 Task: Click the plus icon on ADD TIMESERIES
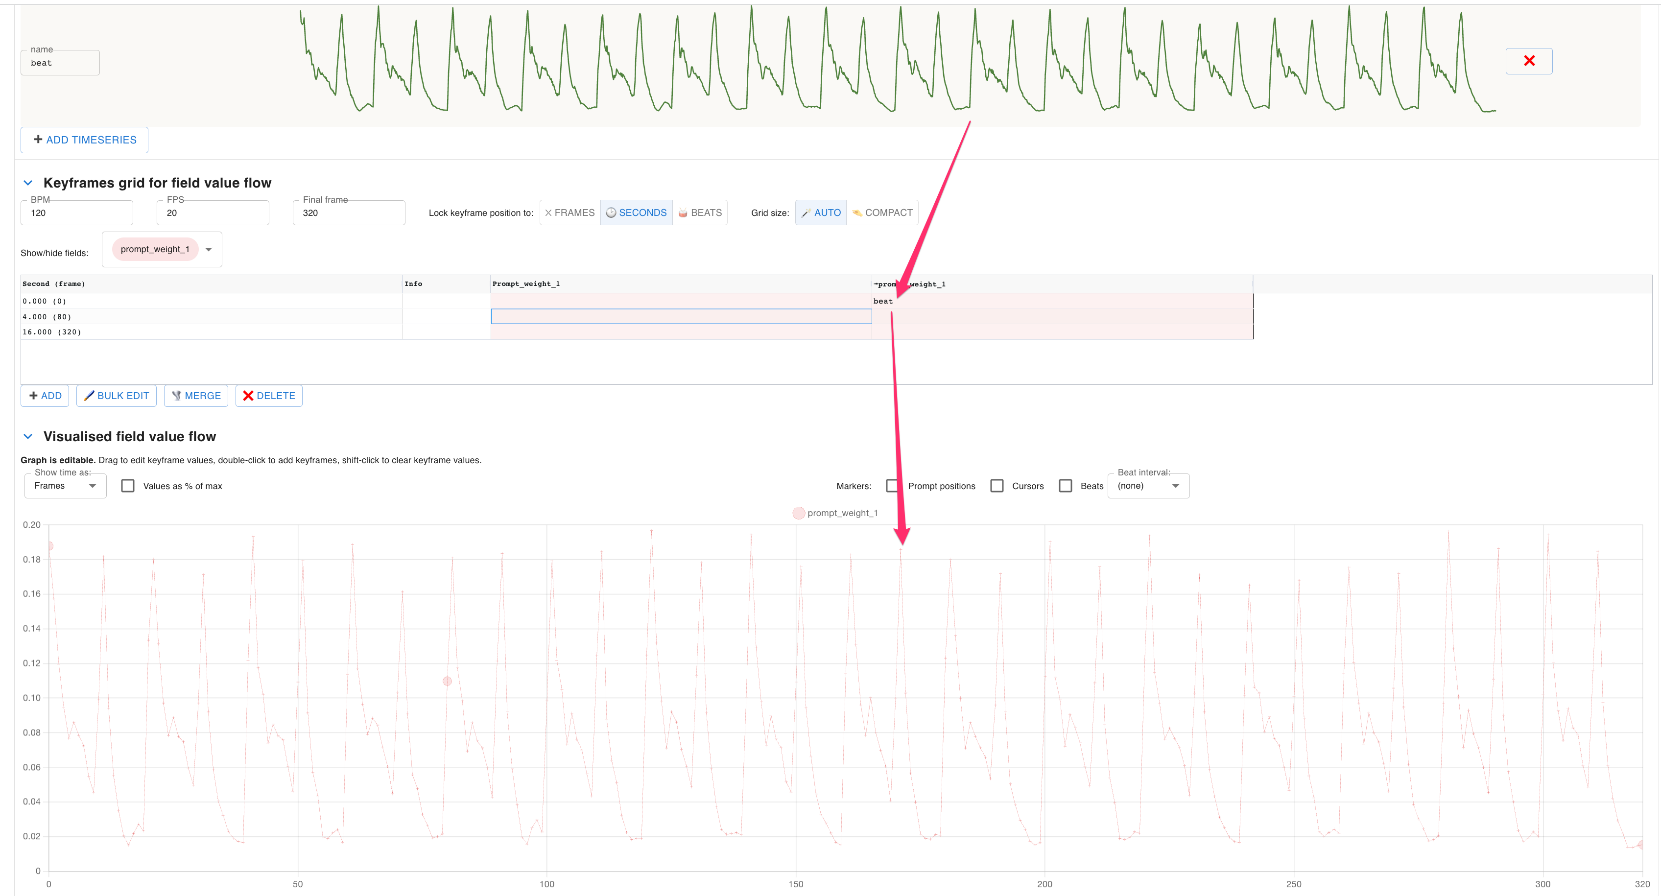38,139
